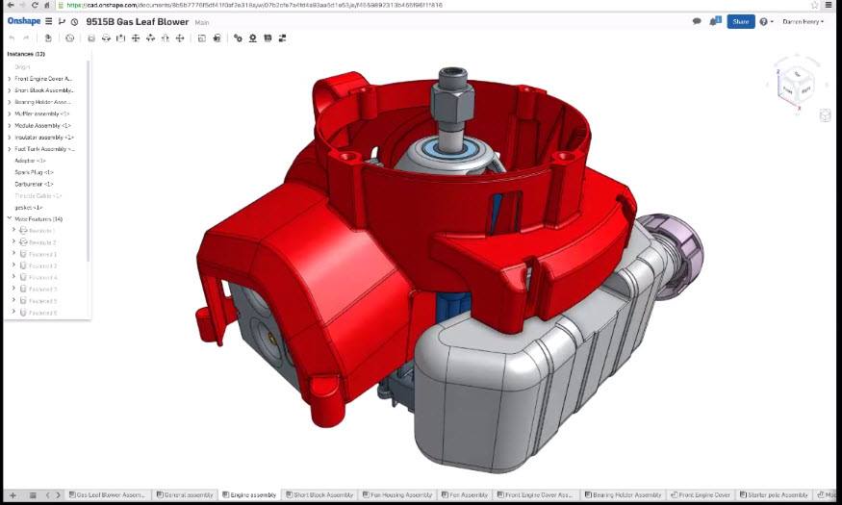Select the Pin slot mate tool

coord(166,38)
